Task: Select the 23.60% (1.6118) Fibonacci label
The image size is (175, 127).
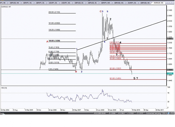Action: [54, 63]
